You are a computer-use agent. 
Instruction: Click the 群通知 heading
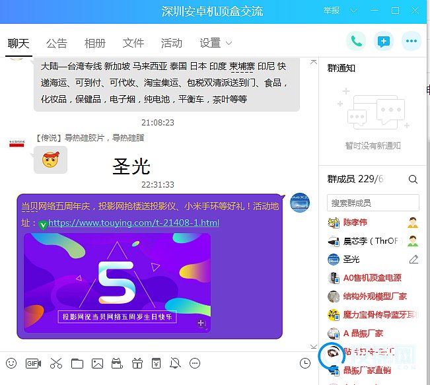341,68
